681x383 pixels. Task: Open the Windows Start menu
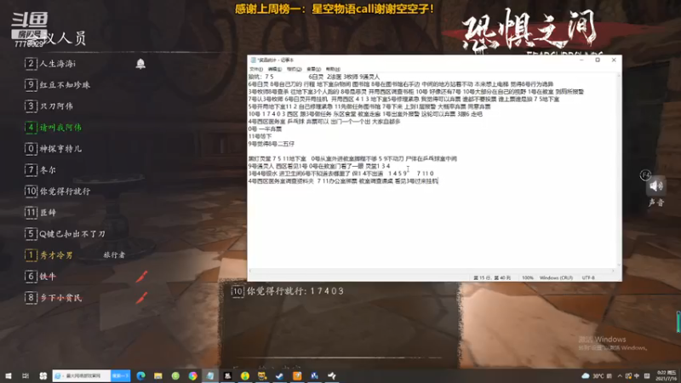pos(9,376)
